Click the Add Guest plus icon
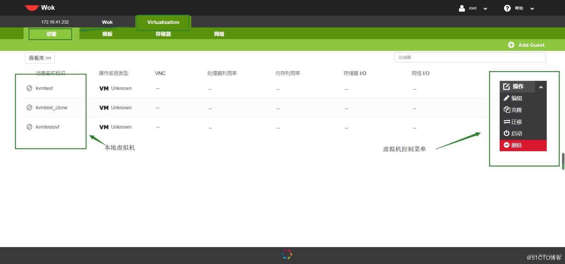The width and height of the screenshot is (565, 264). 511,45
